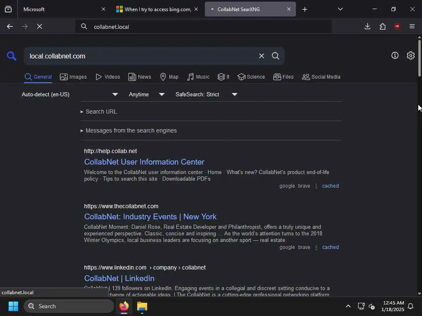Switch to the Science category
This screenshot has height=316, width=422.
tap(251, 77)
